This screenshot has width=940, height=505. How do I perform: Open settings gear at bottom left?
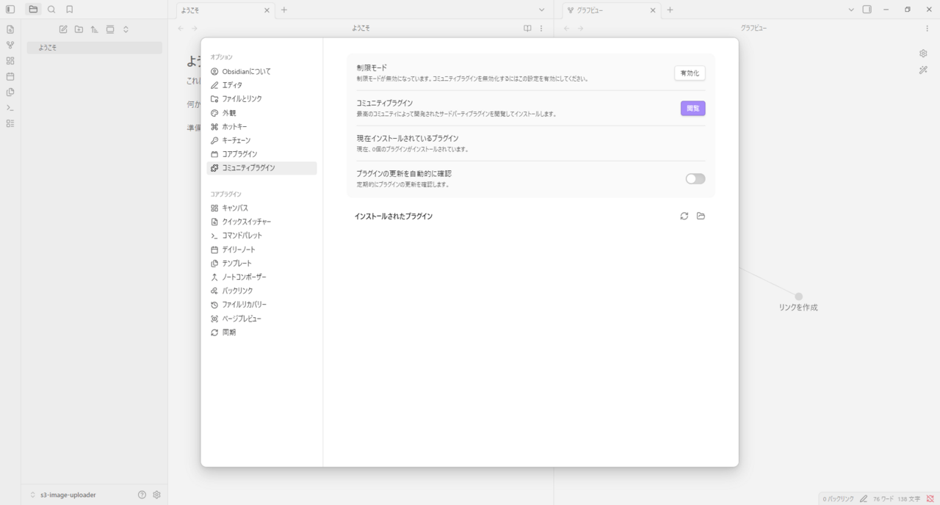(156, 495)
